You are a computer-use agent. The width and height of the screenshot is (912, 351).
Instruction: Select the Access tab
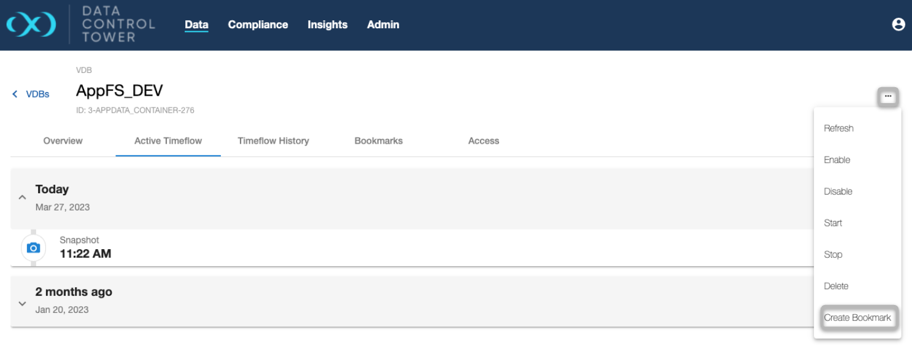(484, 141)
